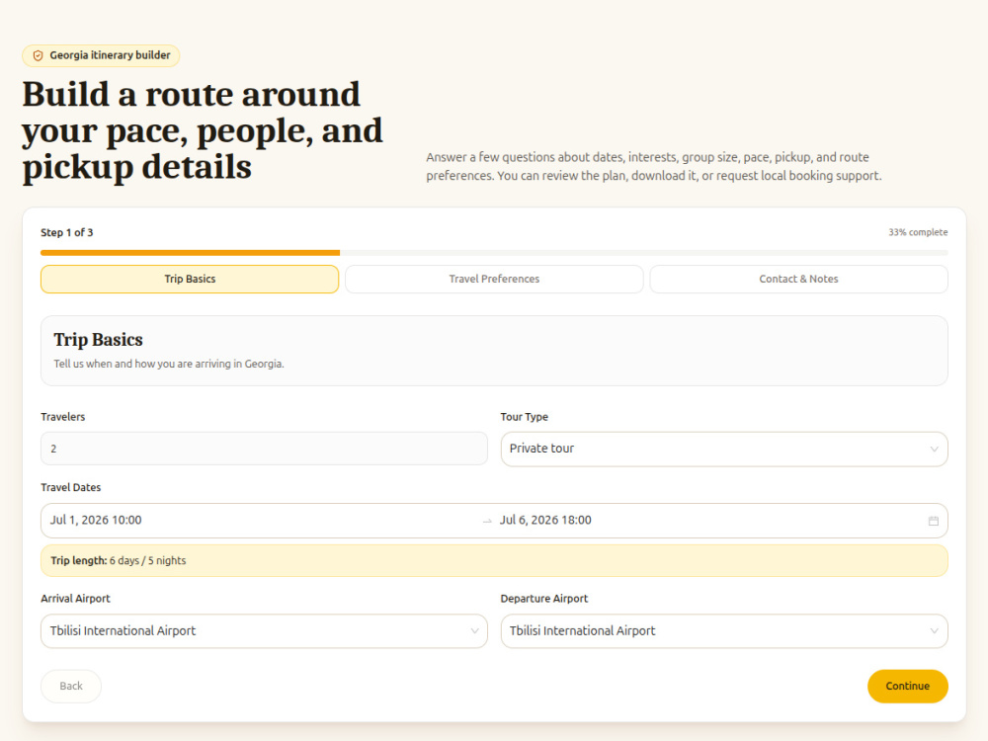Click the start date Jul 1, 2026 10:00
988x741 pixels.
pyautogui.click(x=96, y=521)
